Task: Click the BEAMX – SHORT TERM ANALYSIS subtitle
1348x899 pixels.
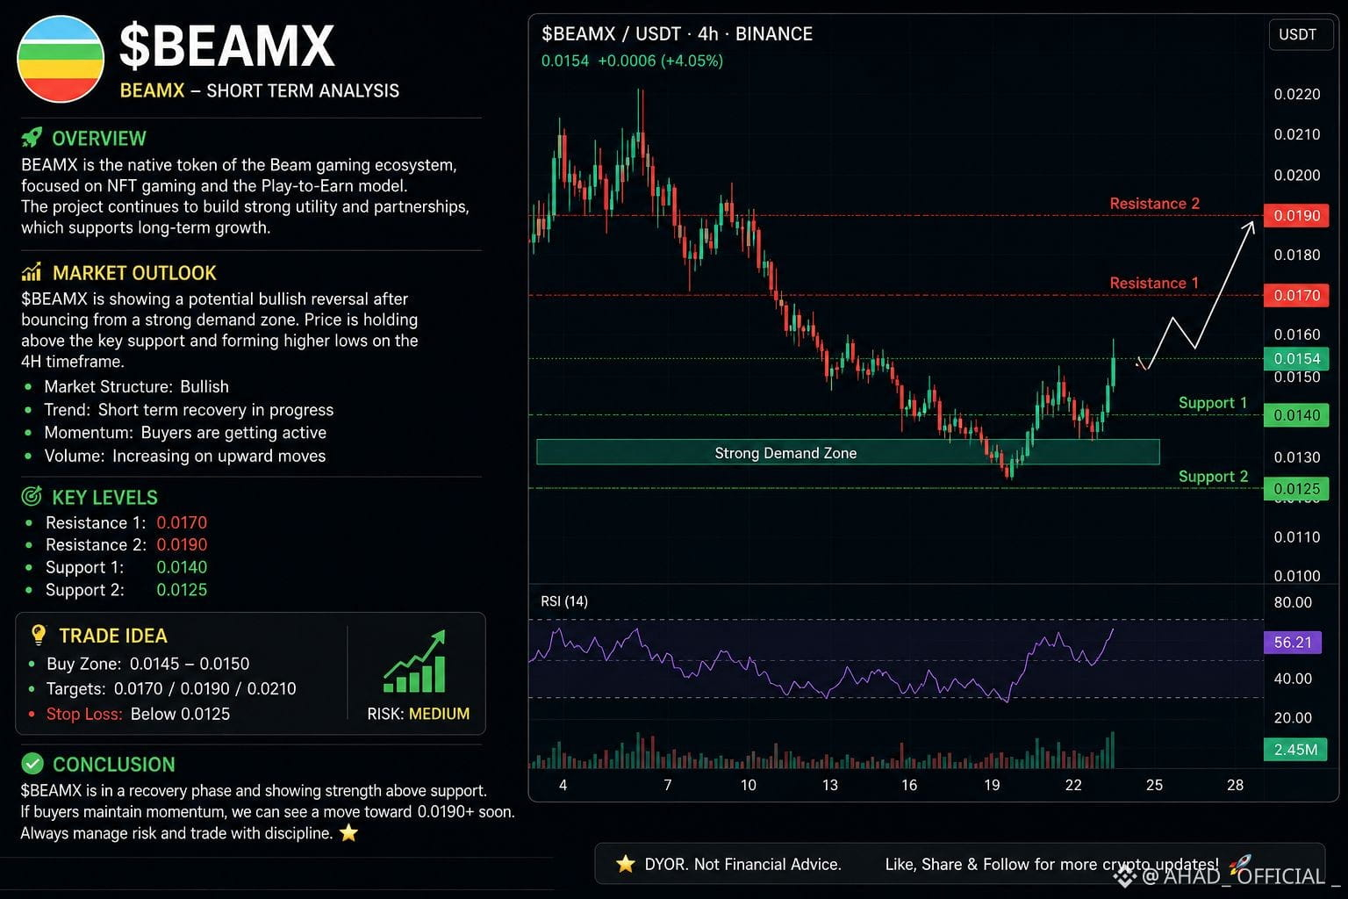Action: pyautogui.click(x=260, y=90)
